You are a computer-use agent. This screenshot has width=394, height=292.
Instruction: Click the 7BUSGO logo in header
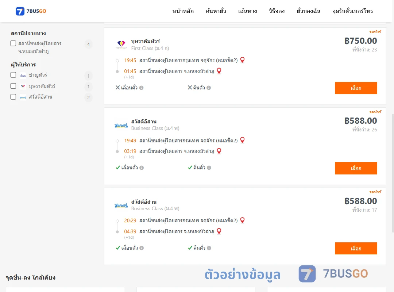coord(31,11)
